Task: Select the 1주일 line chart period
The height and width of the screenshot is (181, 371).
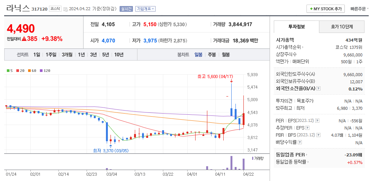Action: pos(51,55)
